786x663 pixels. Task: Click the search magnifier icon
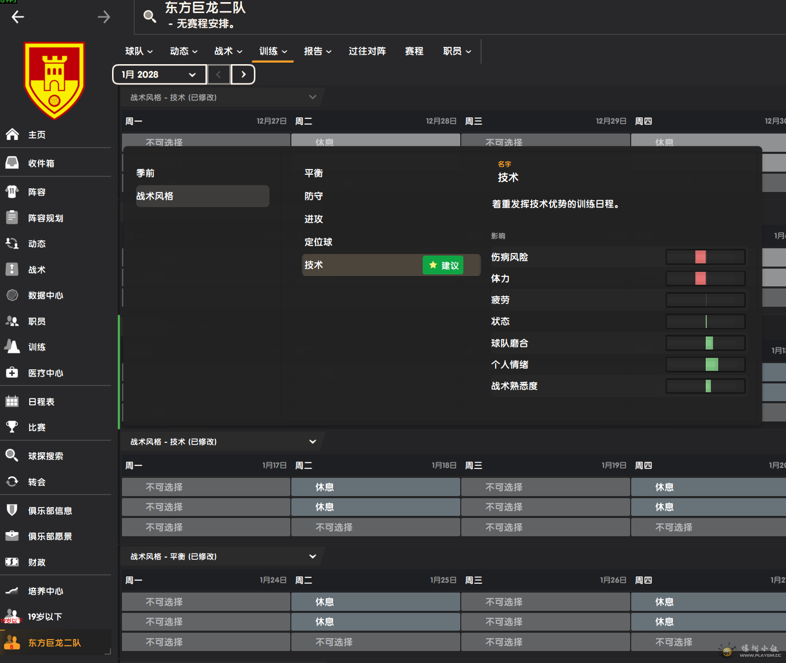(x=150, y=17)
